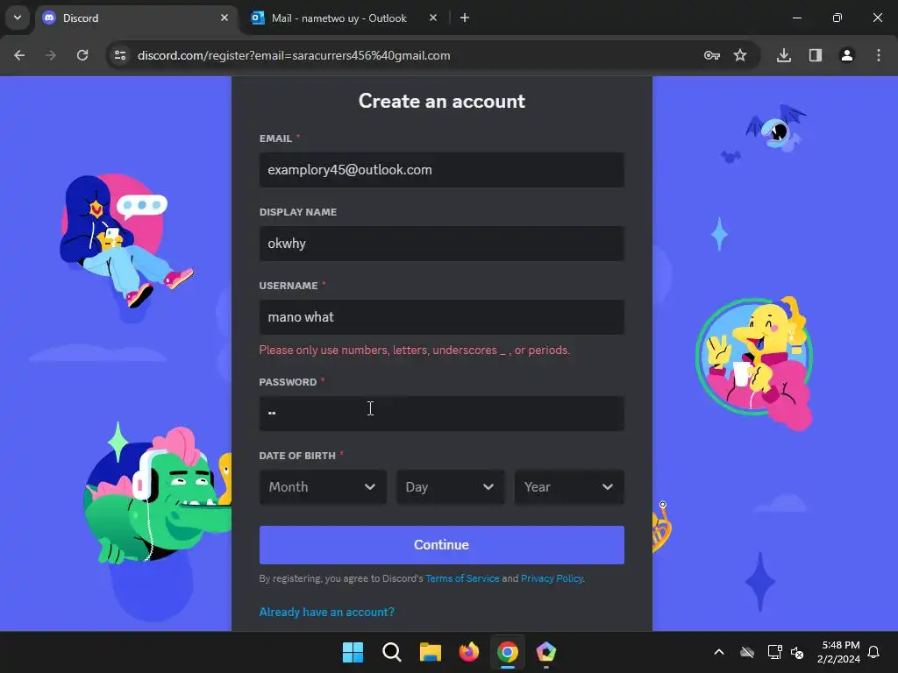Viewport: 898px width, 673px height.
Task: Click the browser back arrow
Action: (x=19, y=55)
